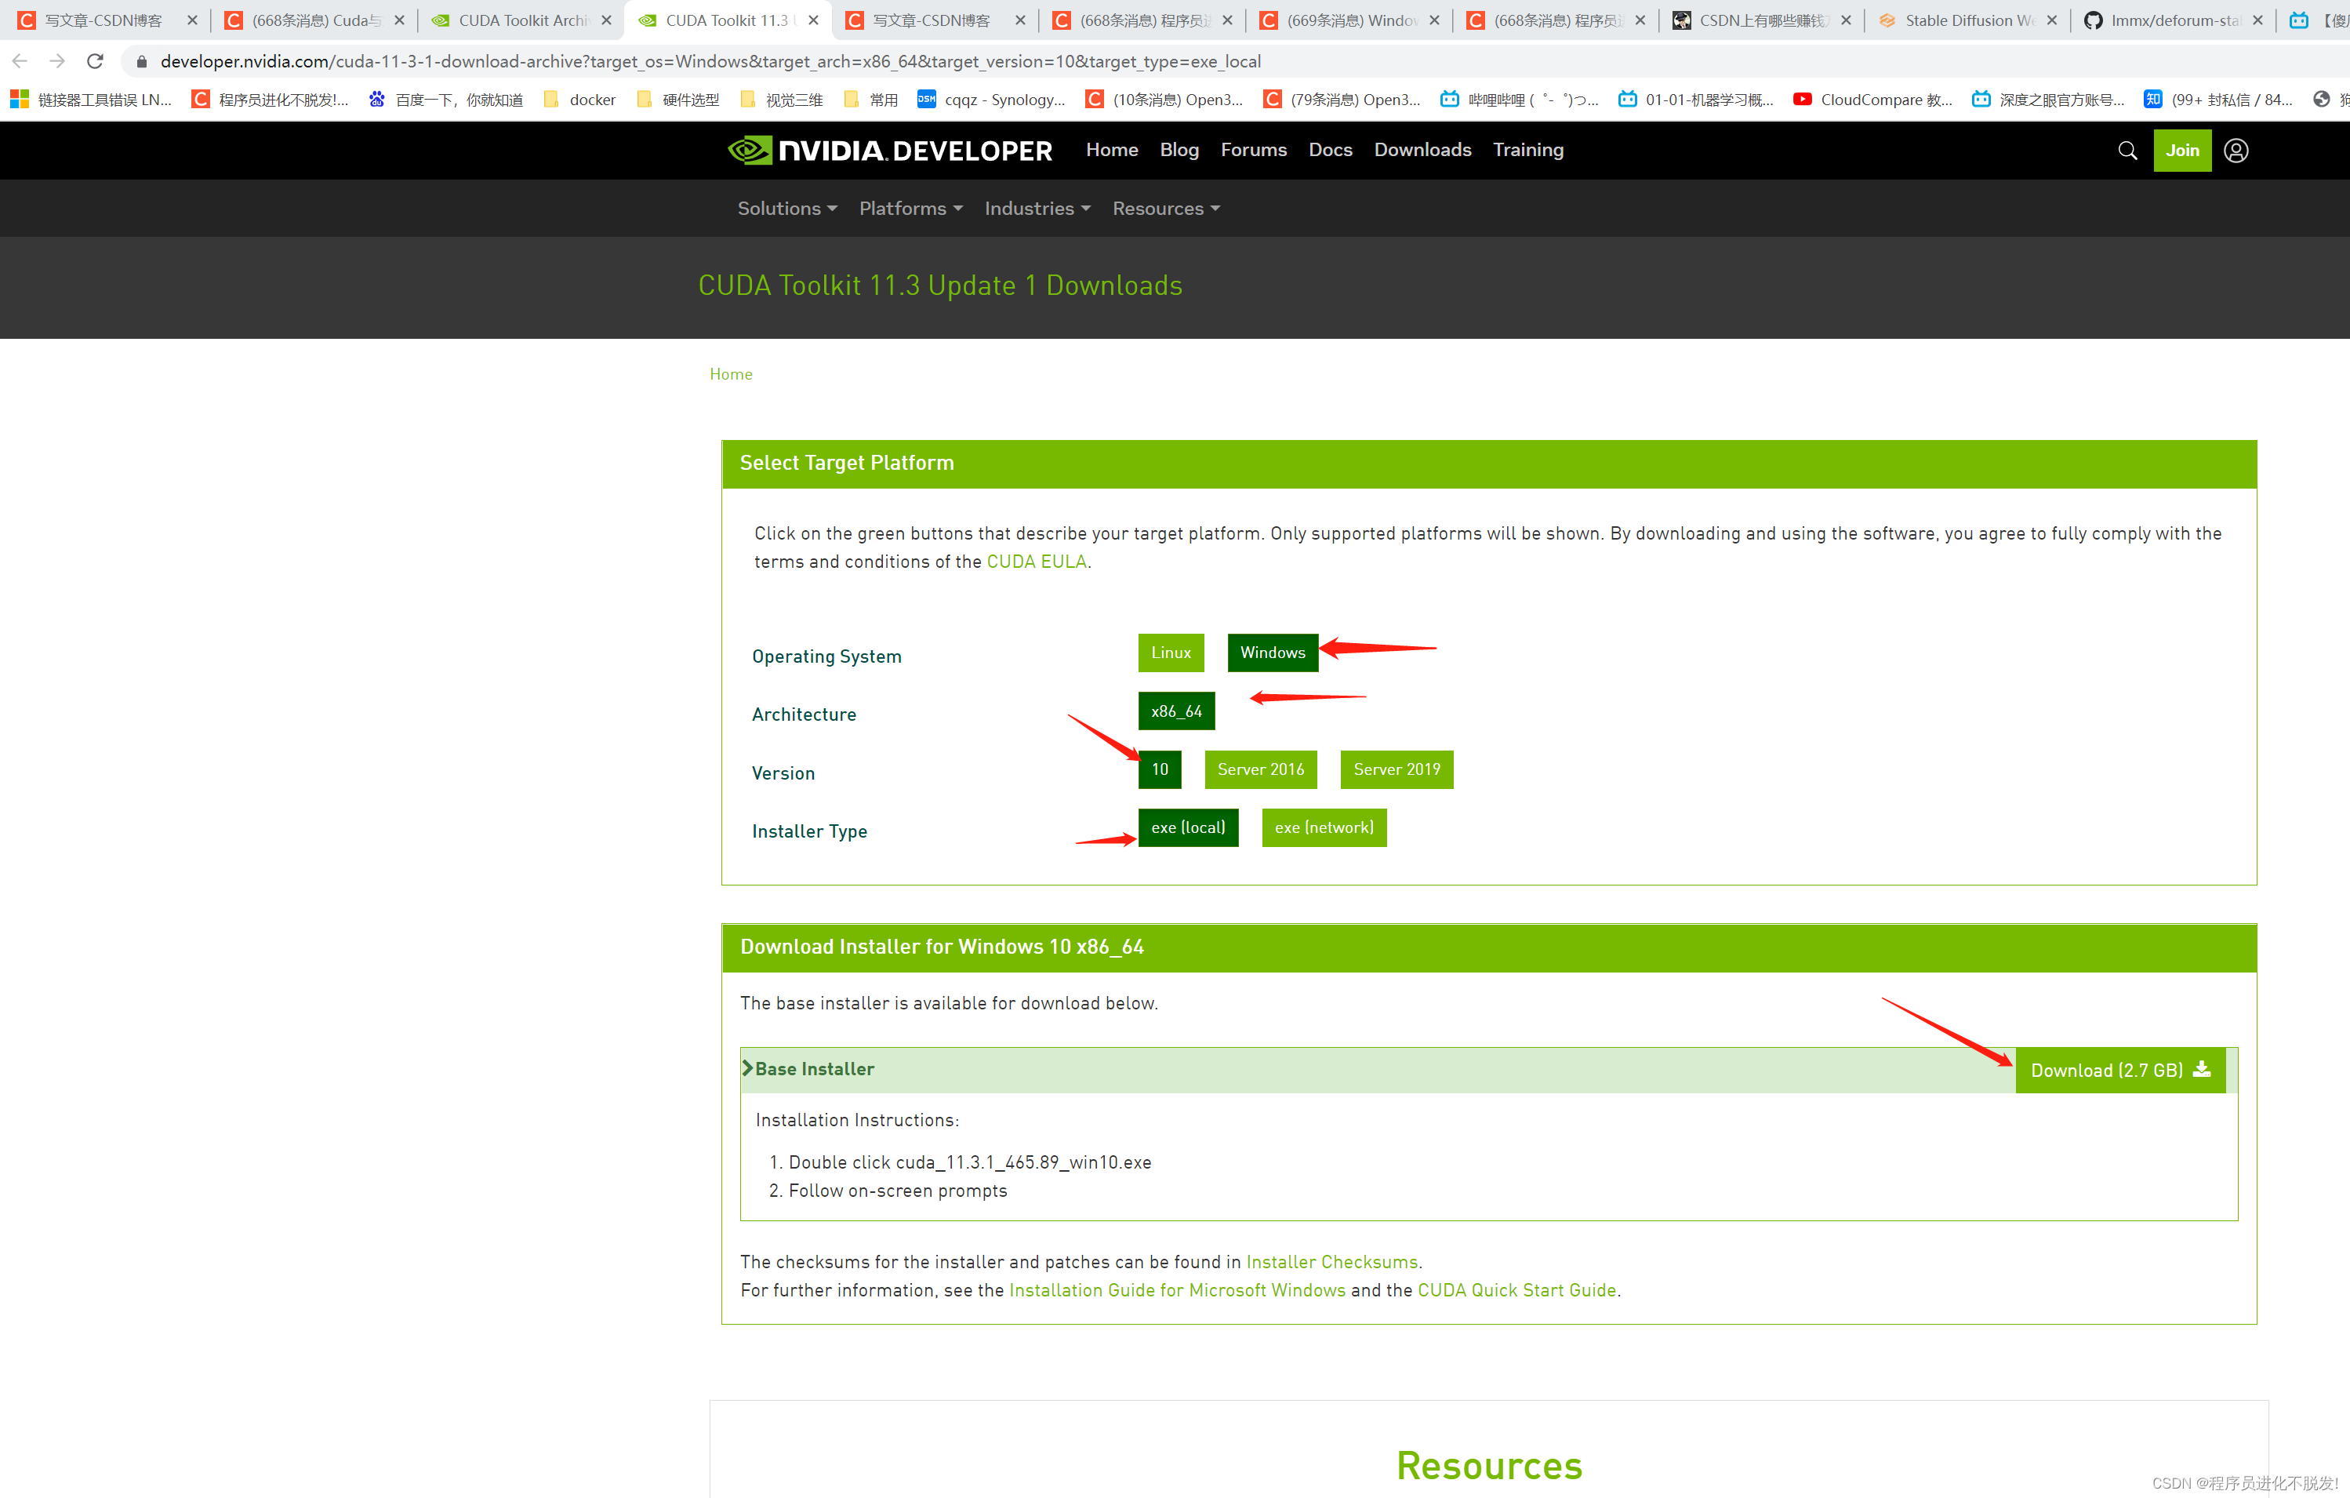Click the padlock site info icon
The width and height of the screenshot is (2350, 1498).
pos(141,61)
